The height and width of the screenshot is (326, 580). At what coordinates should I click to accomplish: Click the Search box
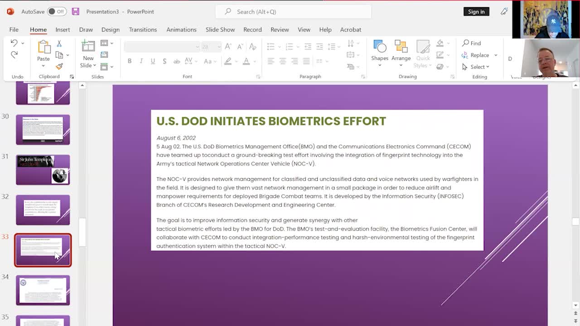293,11
